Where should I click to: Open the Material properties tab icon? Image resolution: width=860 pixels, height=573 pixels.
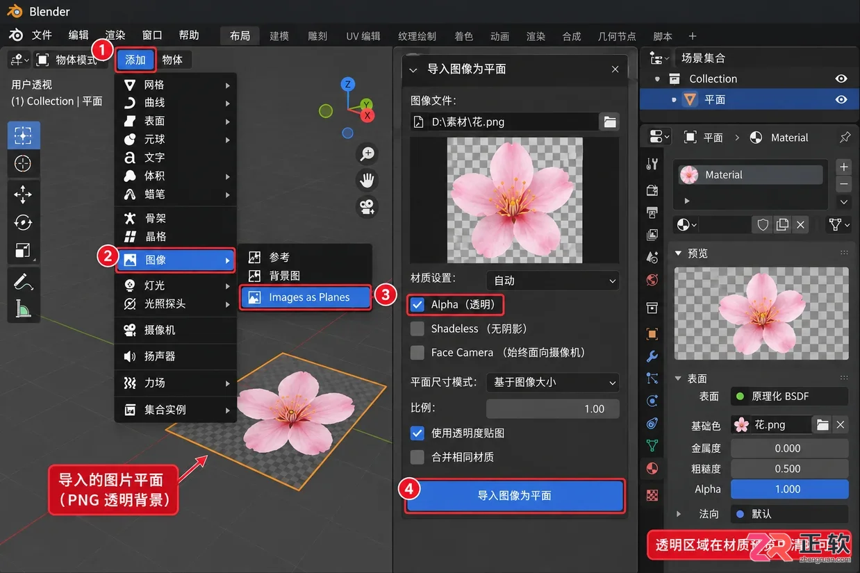[652, 467]
